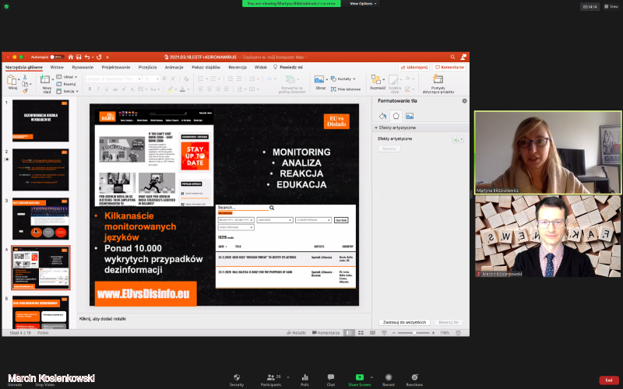Open Zoom Security options

point(236,378)
